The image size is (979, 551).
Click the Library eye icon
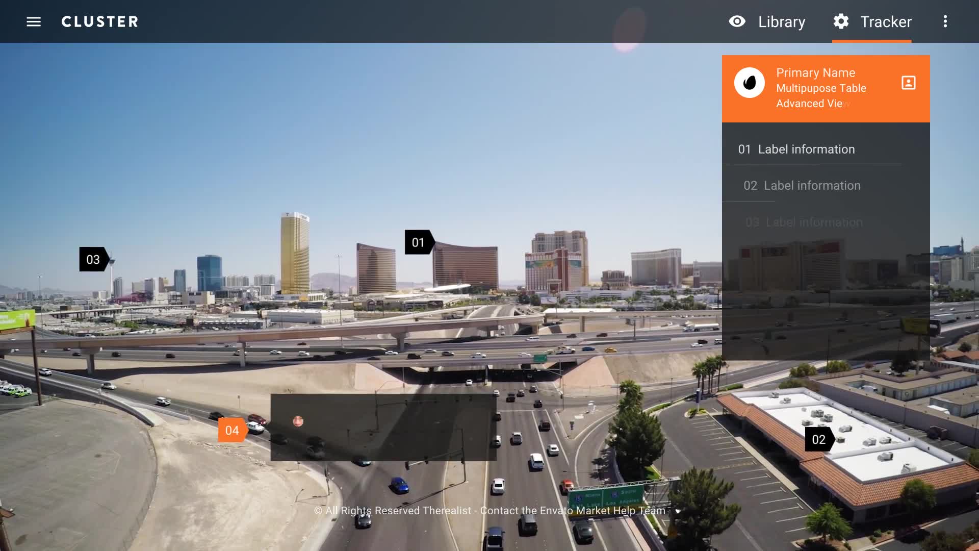pos(737,21)
